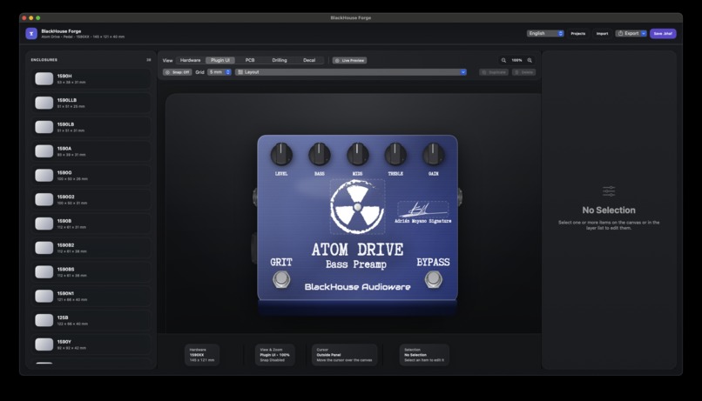Pick the 1590B2 enclosure from the sidebar
Viewport: 702px width, 401px height.
pyautogui.click(x=91, y=248)
